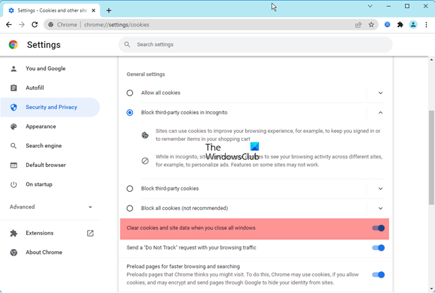This screenshot has width=435, height=293.
Task: Click the scrollbar up arrow
Action: point(431,60)
